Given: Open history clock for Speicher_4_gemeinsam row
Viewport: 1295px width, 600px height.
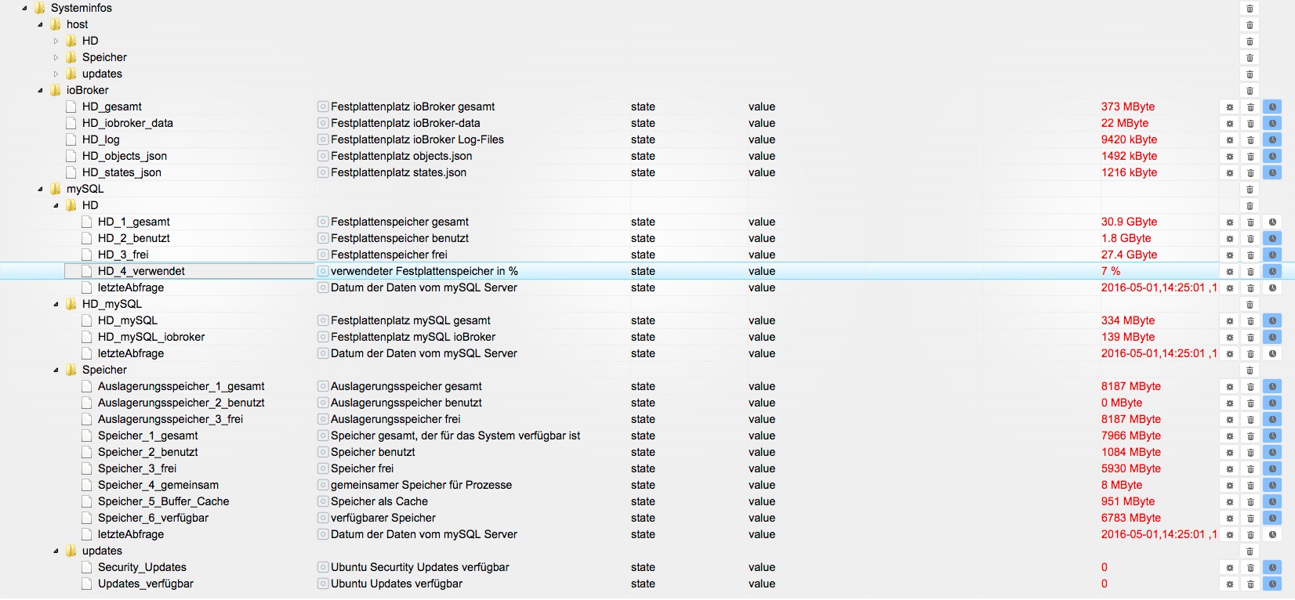Looking at the screenshot, I should click(x=1272, y=486).
